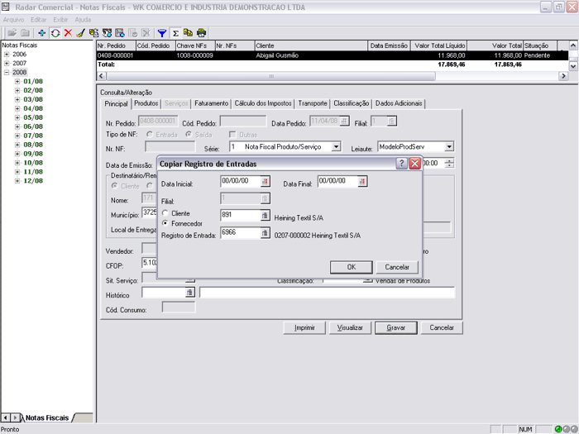Image resolution: width=579 pixels, height=434 pixels.
Task: Click the red X delete icon
Action: [x=67, y=33]
